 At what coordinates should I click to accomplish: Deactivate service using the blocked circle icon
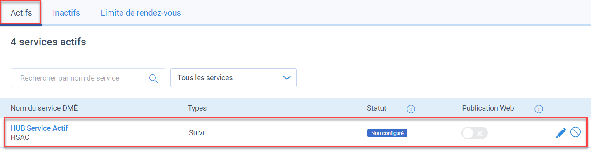575,132
